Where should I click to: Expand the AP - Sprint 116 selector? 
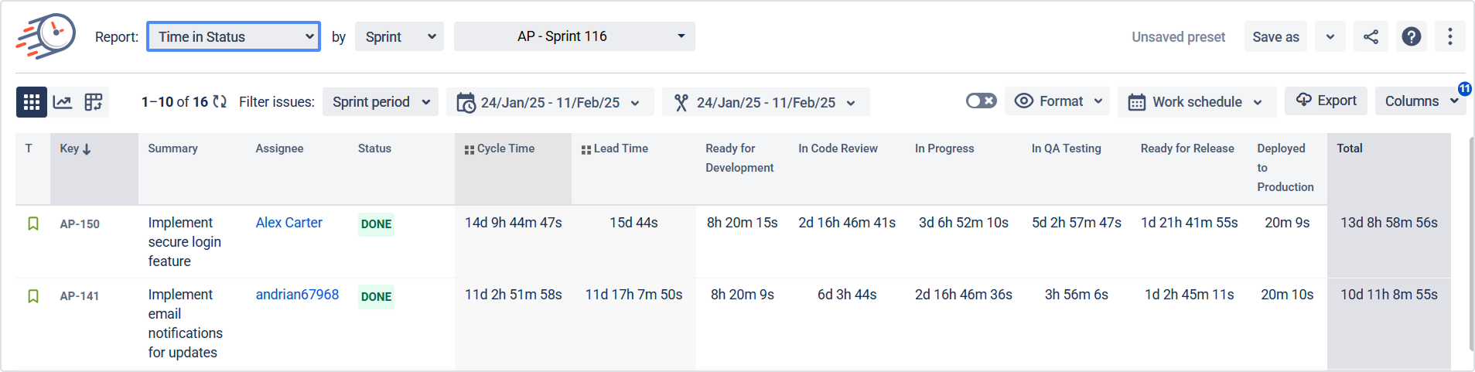click(x=574, y=37)
